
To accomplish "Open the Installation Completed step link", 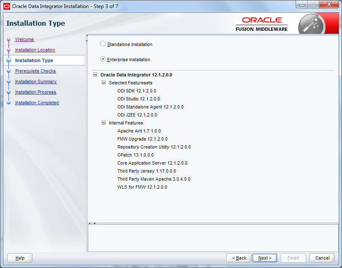I will (37, 103).
